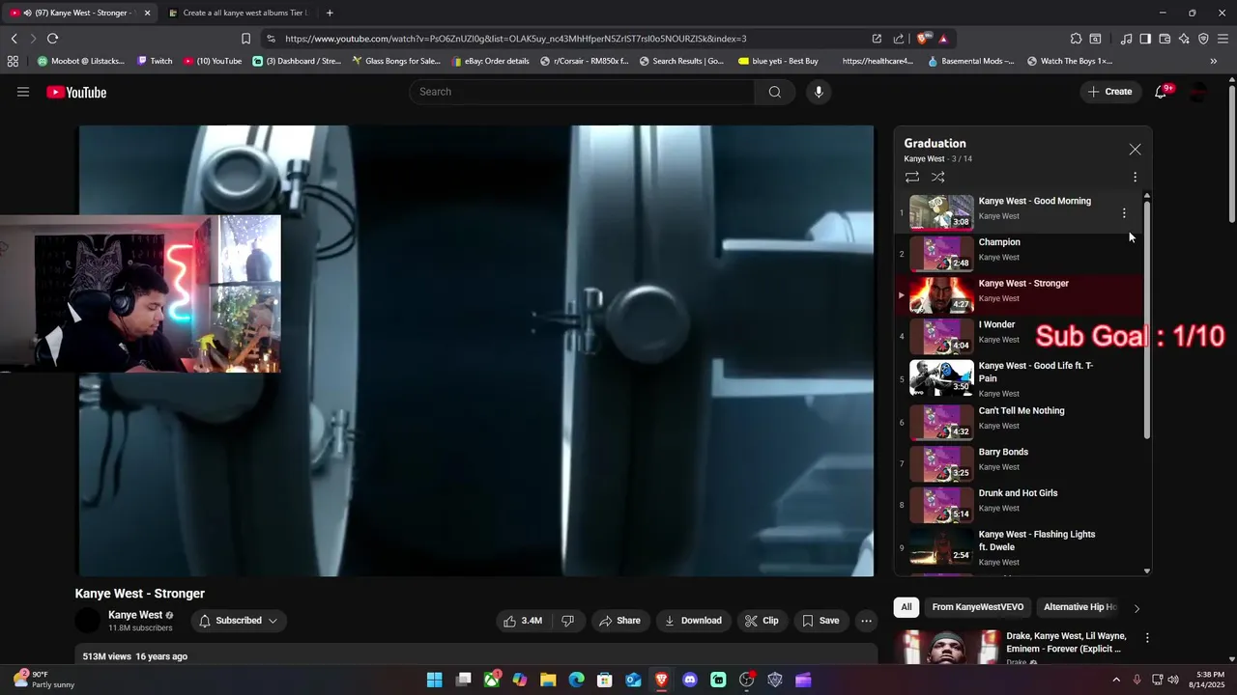Image resolution: width=1237 pixels, height=695 pixels.
Task: Open the browser apps grid icon
Action: coord(13,61)
